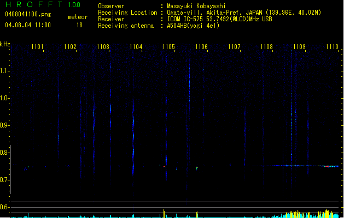344x218 pixels.
Task: Click the 1107 time axis marker
Action: [234, 47]
